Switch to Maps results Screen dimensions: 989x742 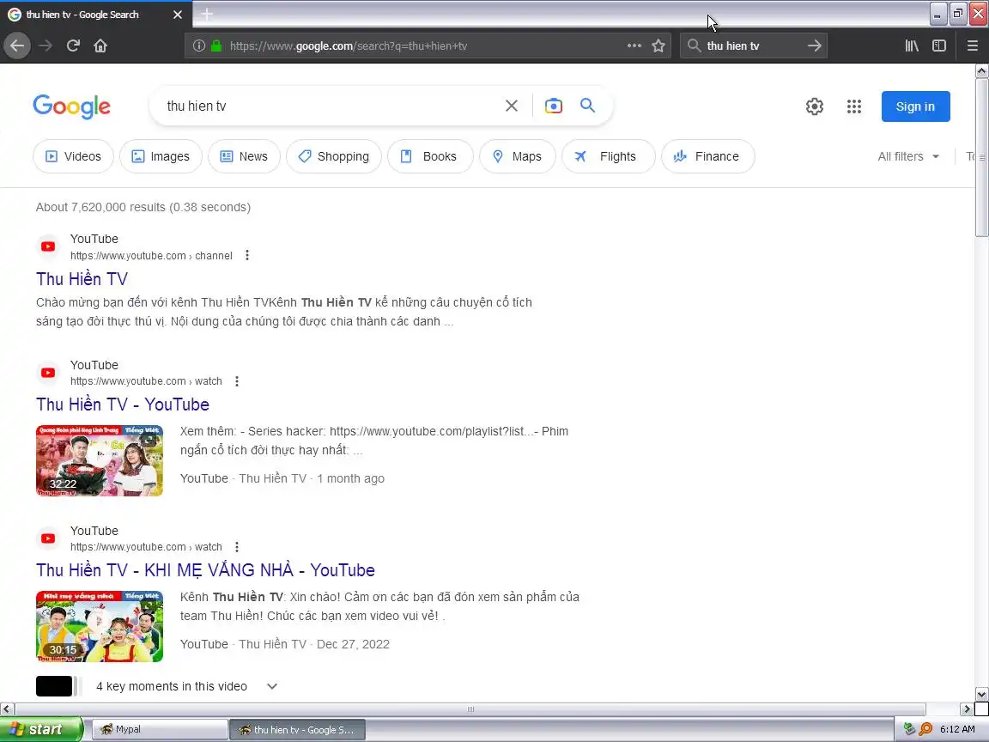[x=517, y=156]
